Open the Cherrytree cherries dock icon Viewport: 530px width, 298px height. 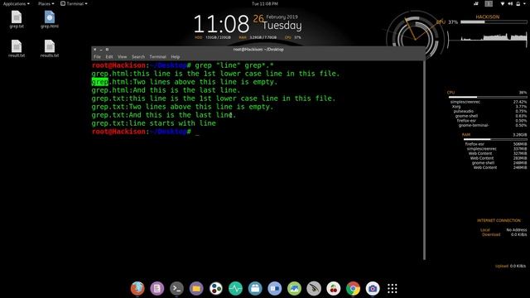(334, 289)
